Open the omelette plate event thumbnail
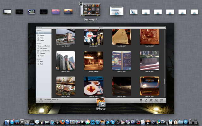This screenshot has width=202, height=126. point(93,86)
